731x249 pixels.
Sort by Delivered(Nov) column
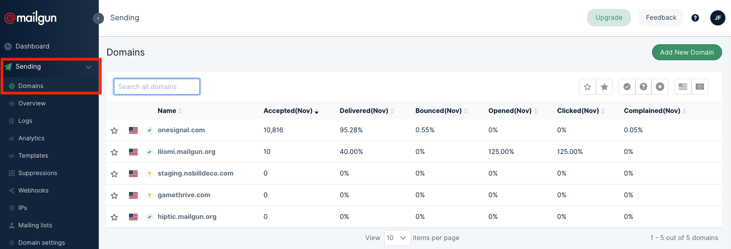(367, 111)
